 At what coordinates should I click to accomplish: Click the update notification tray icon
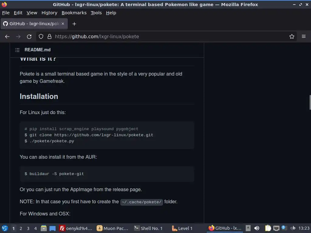click(284, 228)
